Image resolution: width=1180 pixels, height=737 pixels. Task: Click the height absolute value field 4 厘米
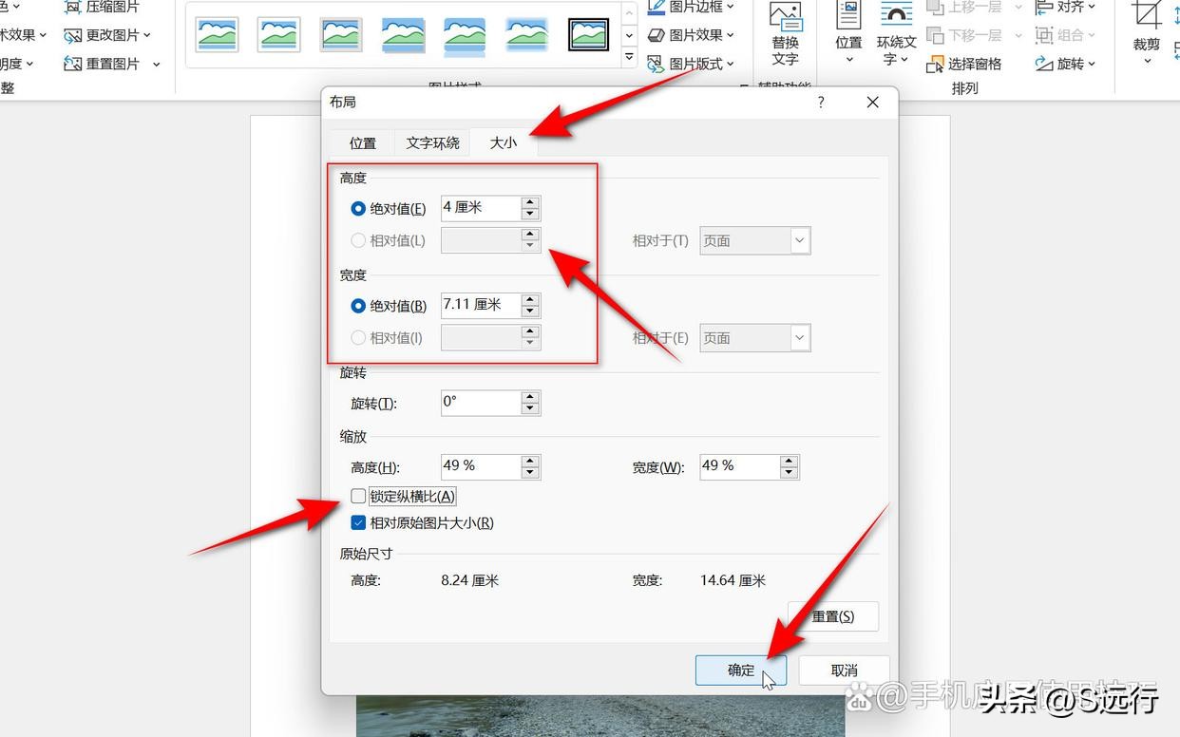(481, 208)
